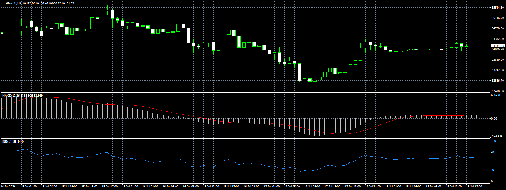Viewport: 506px width, 190px height.
Task: Select the RSI(14) indicator label
Action: [x=7, y=141]
